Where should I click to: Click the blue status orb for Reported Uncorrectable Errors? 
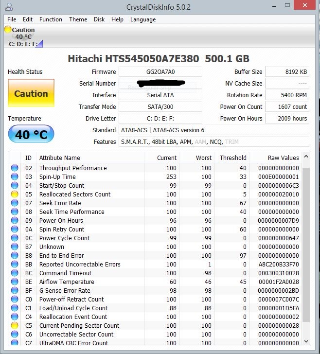point(15,264)
